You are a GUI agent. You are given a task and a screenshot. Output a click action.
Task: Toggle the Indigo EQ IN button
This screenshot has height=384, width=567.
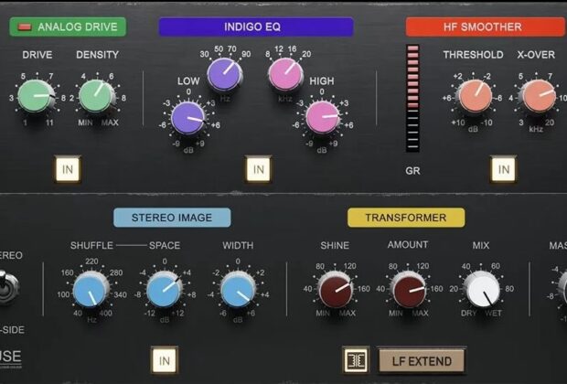pyautogui.click(x=259, y=169)
